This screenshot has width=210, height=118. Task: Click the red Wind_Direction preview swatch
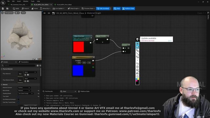(x=78, y=47)
